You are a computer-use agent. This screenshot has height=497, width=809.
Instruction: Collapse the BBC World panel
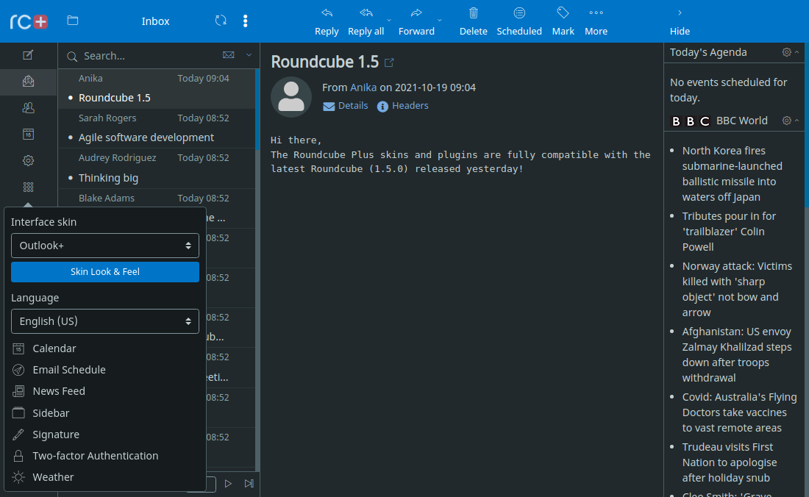coord(796,120)
